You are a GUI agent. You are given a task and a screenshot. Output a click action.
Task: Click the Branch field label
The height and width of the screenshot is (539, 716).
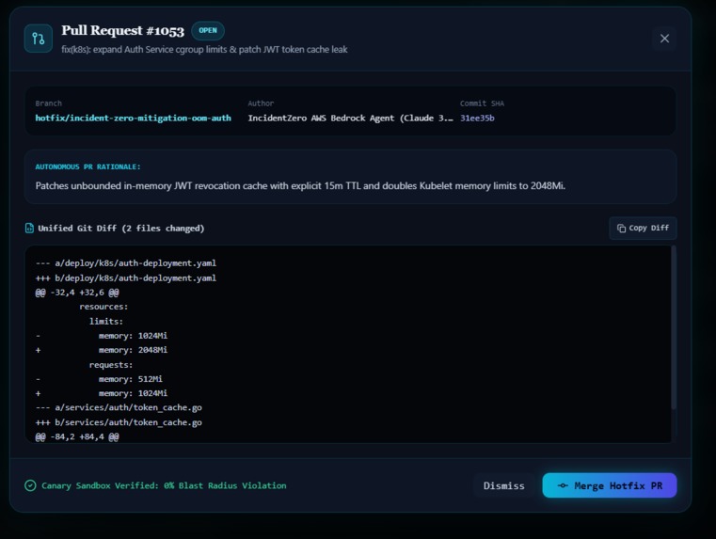(48, 103)
